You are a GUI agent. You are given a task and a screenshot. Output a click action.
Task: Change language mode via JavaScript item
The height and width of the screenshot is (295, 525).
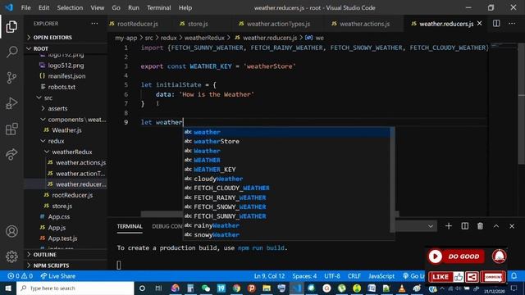[381, 276]
